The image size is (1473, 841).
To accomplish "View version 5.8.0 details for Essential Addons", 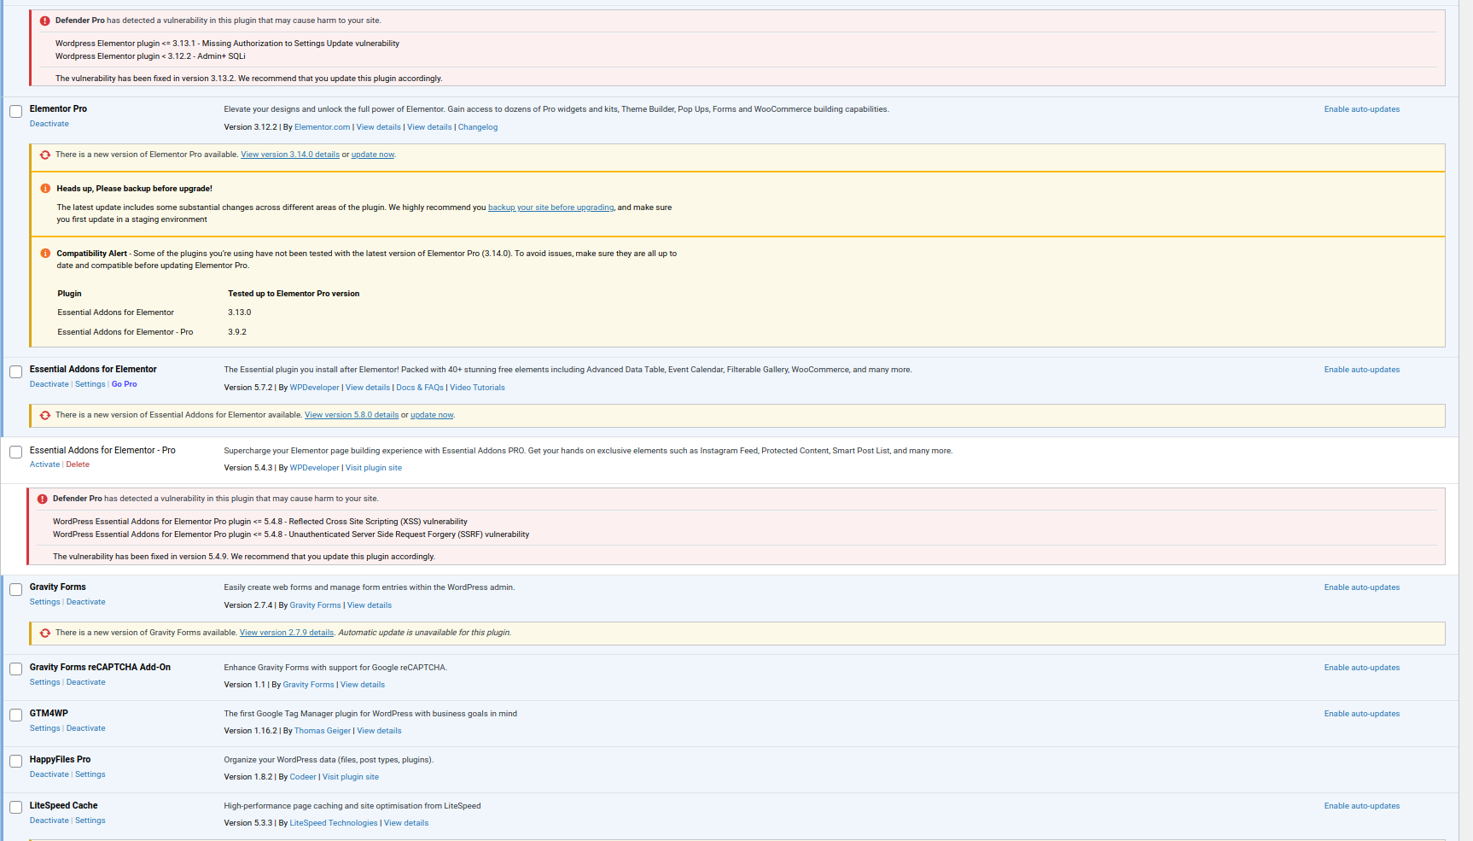I will click(x=352, y=415).
